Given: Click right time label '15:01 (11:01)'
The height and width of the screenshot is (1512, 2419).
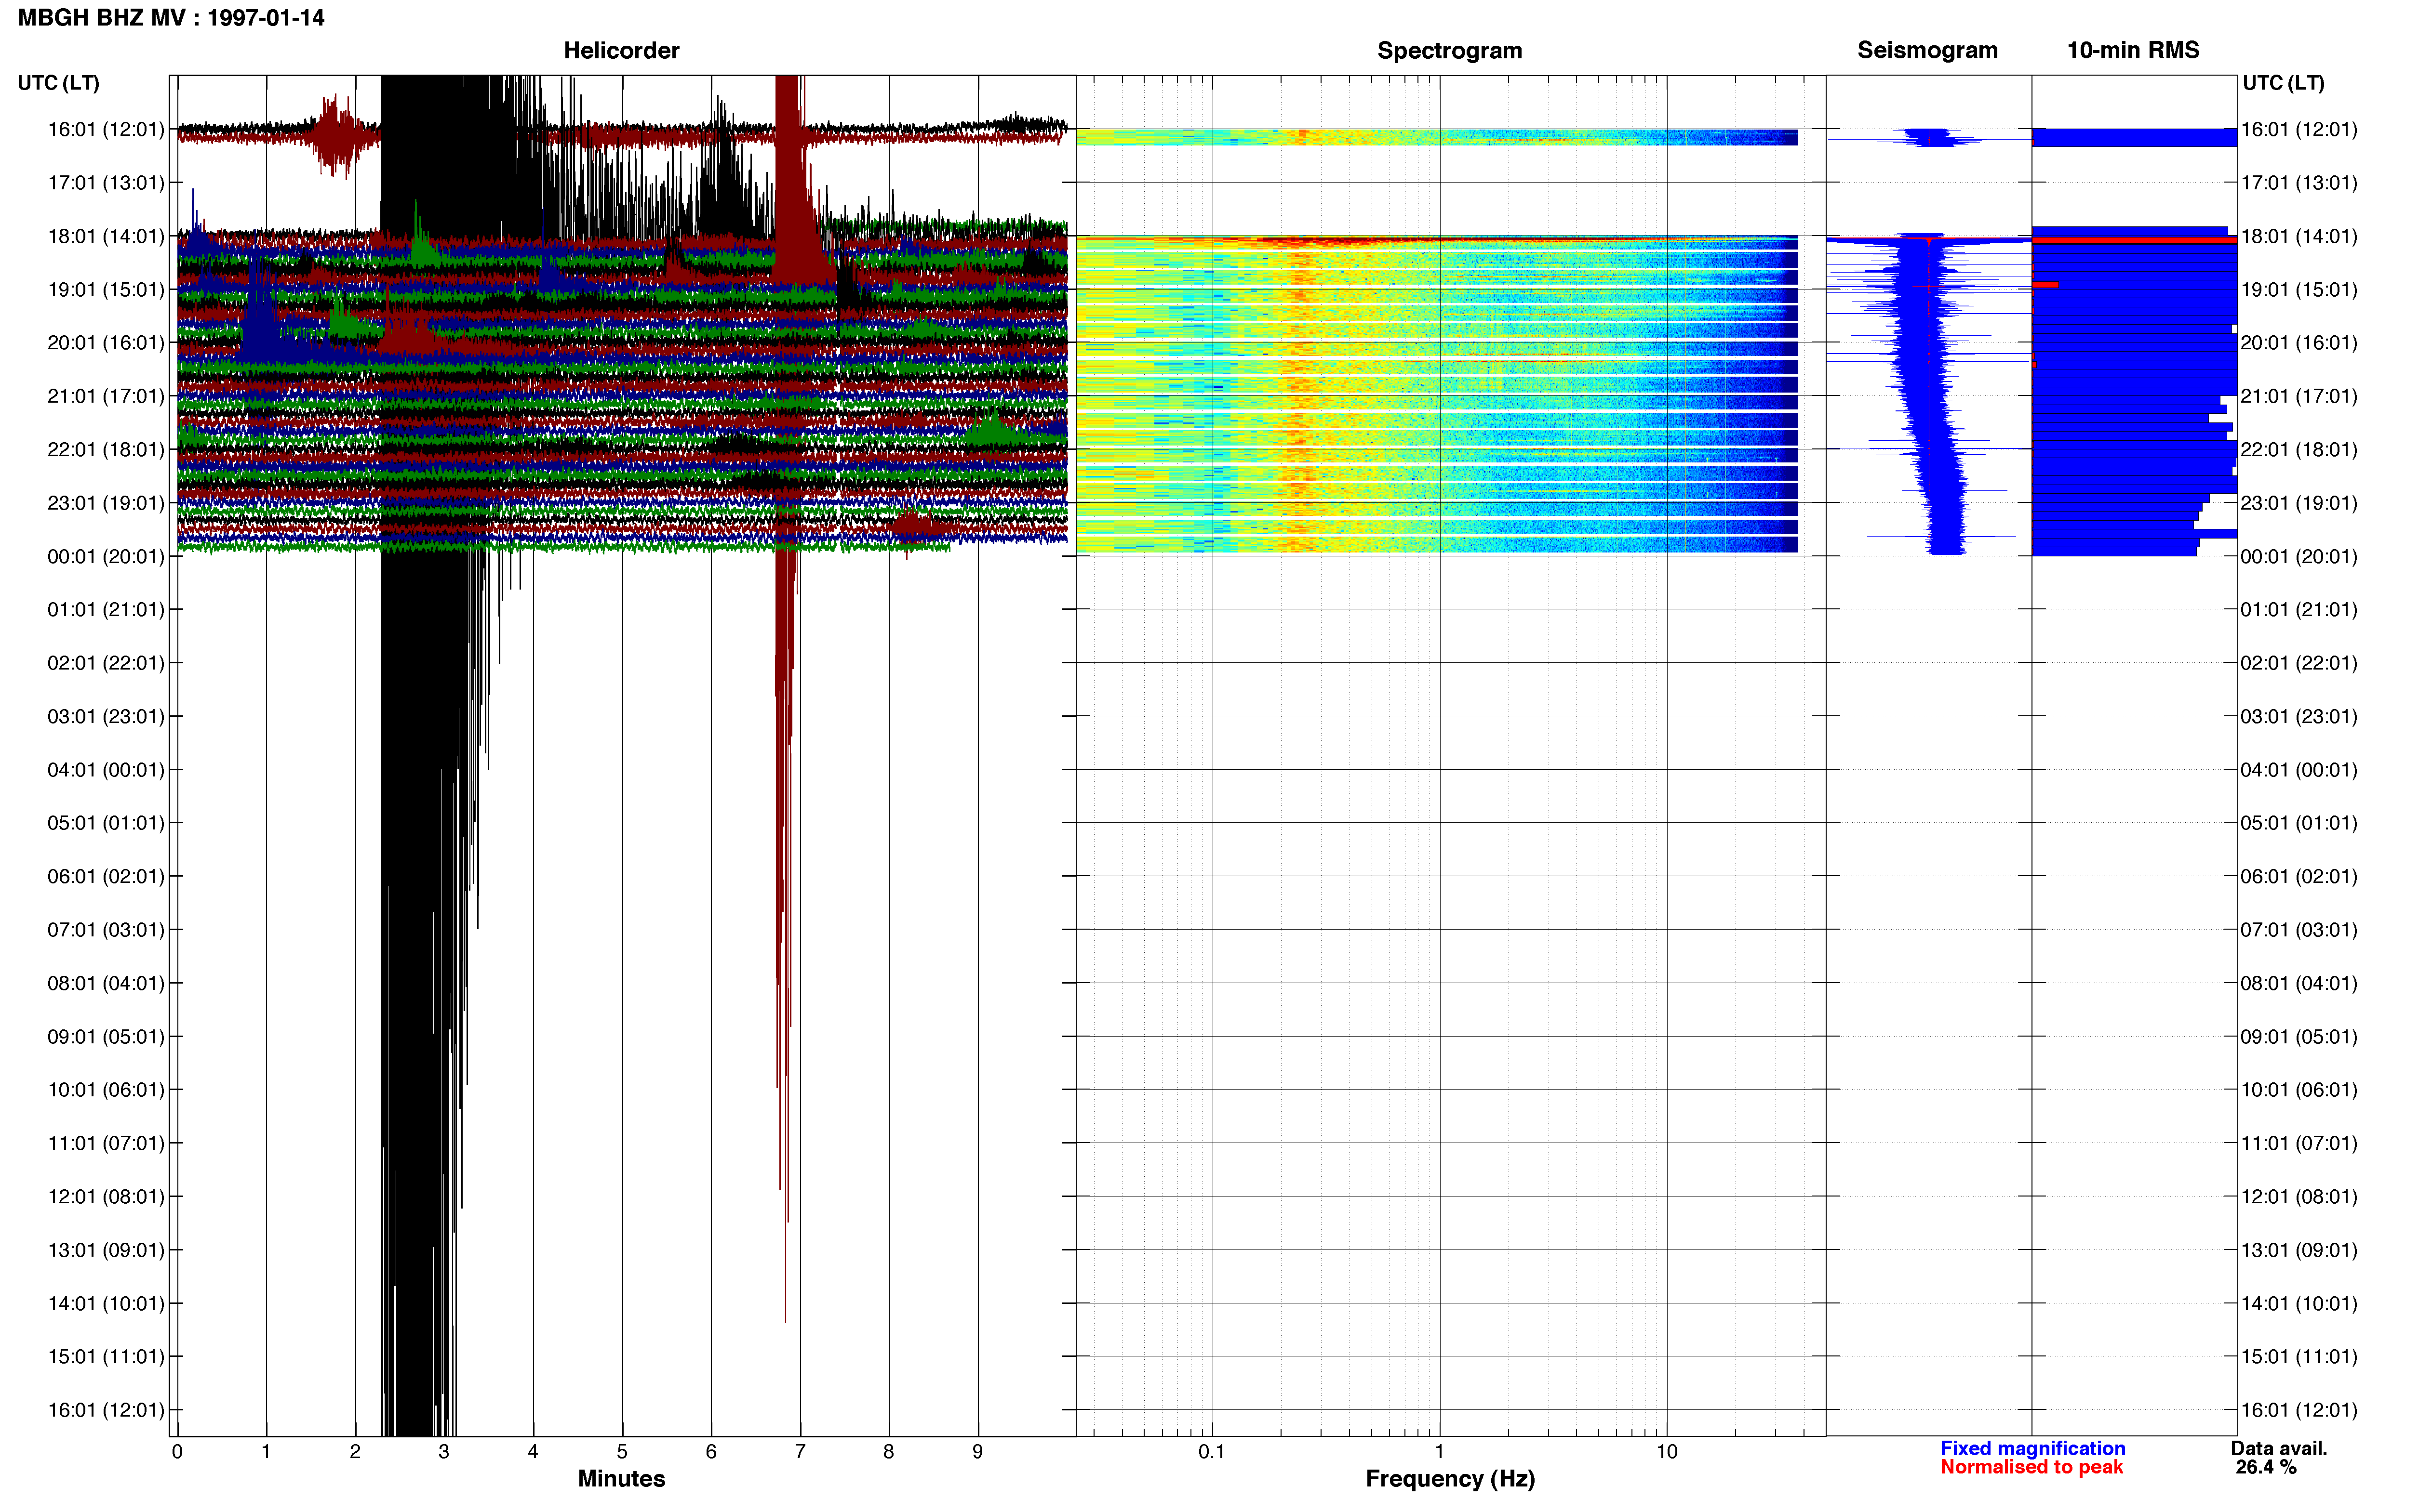Looking at the screenshot, I should click(2299, 1357).
